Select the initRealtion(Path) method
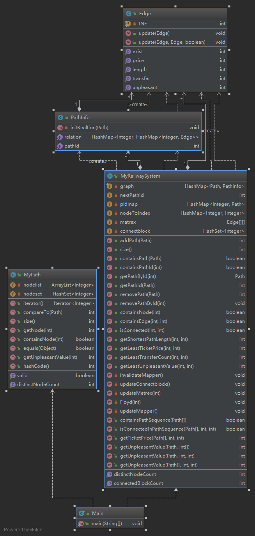 coord(128,128)
